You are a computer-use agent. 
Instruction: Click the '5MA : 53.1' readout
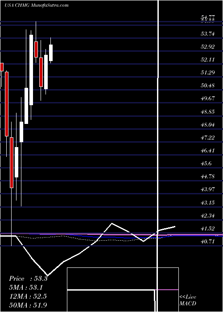coord(26,287)
